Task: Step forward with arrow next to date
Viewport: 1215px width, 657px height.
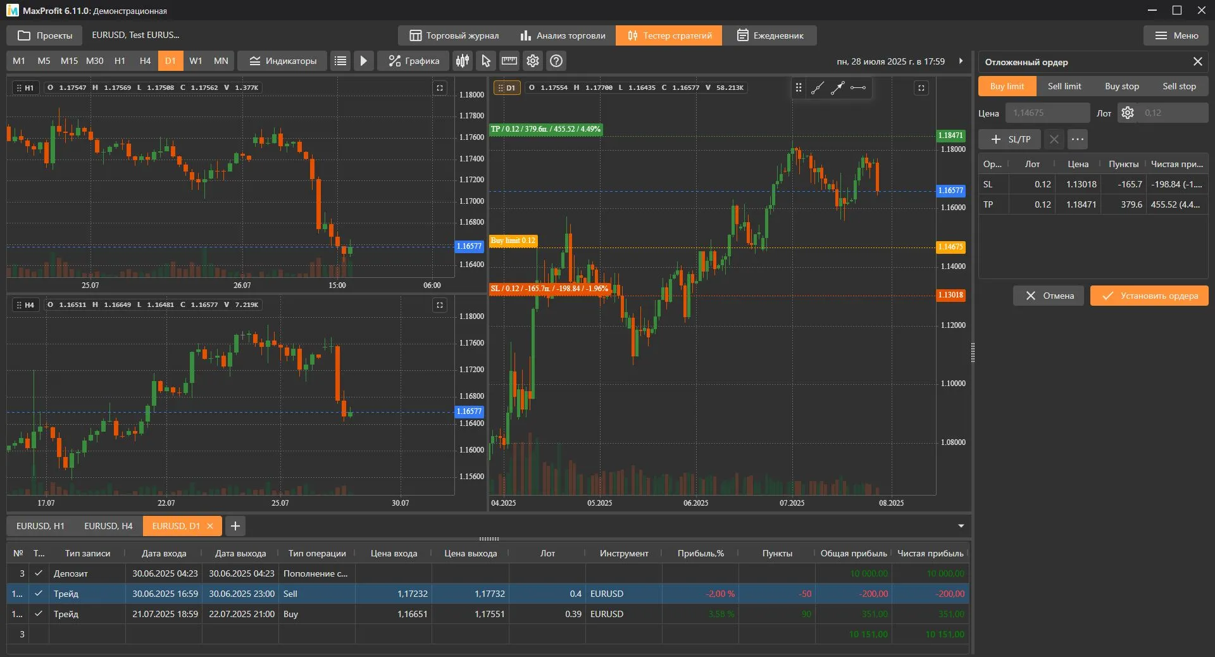Action: (961, 61)
